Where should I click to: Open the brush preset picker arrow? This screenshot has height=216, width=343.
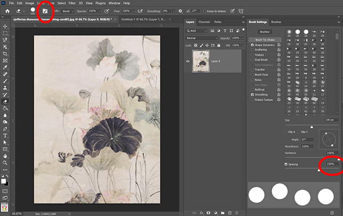coord(38,11)
